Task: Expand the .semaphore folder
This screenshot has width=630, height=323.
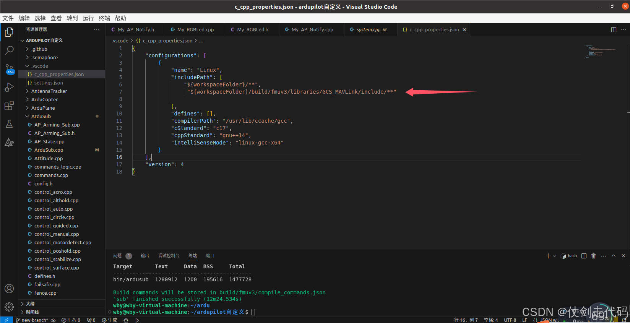Action: pyautogui.click(x=62, y=57)
